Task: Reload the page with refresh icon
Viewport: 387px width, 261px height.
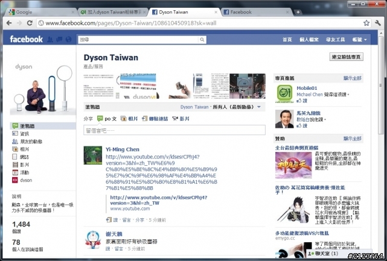Action: point(30,23)
